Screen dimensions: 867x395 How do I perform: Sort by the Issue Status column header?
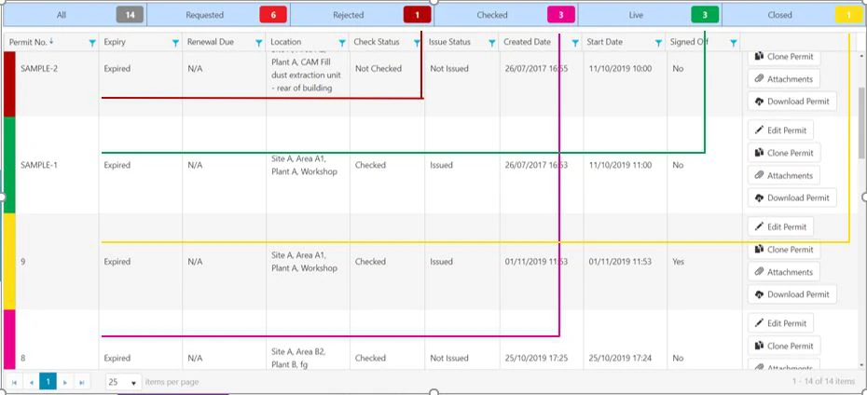tap(449, 42)
